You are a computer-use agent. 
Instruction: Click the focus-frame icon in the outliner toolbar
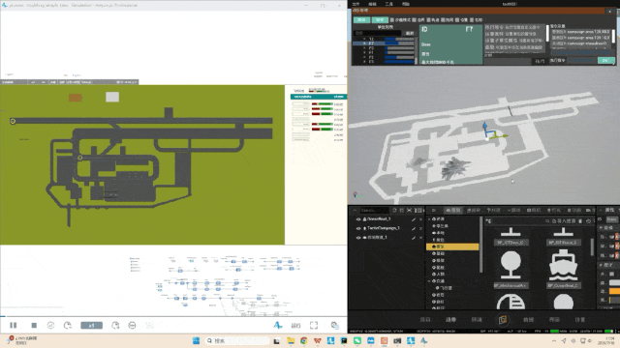coord(409,211)
